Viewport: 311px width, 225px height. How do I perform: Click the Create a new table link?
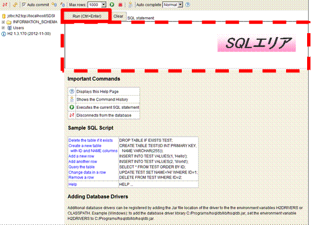pos(85,146)
